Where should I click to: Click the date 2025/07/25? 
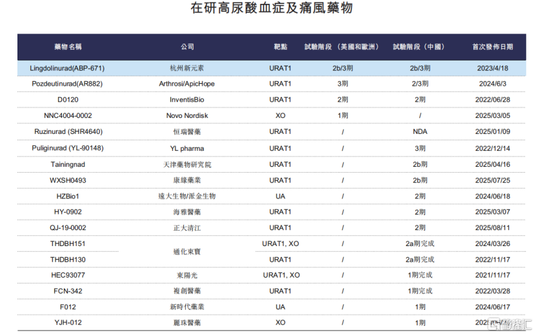493,180
